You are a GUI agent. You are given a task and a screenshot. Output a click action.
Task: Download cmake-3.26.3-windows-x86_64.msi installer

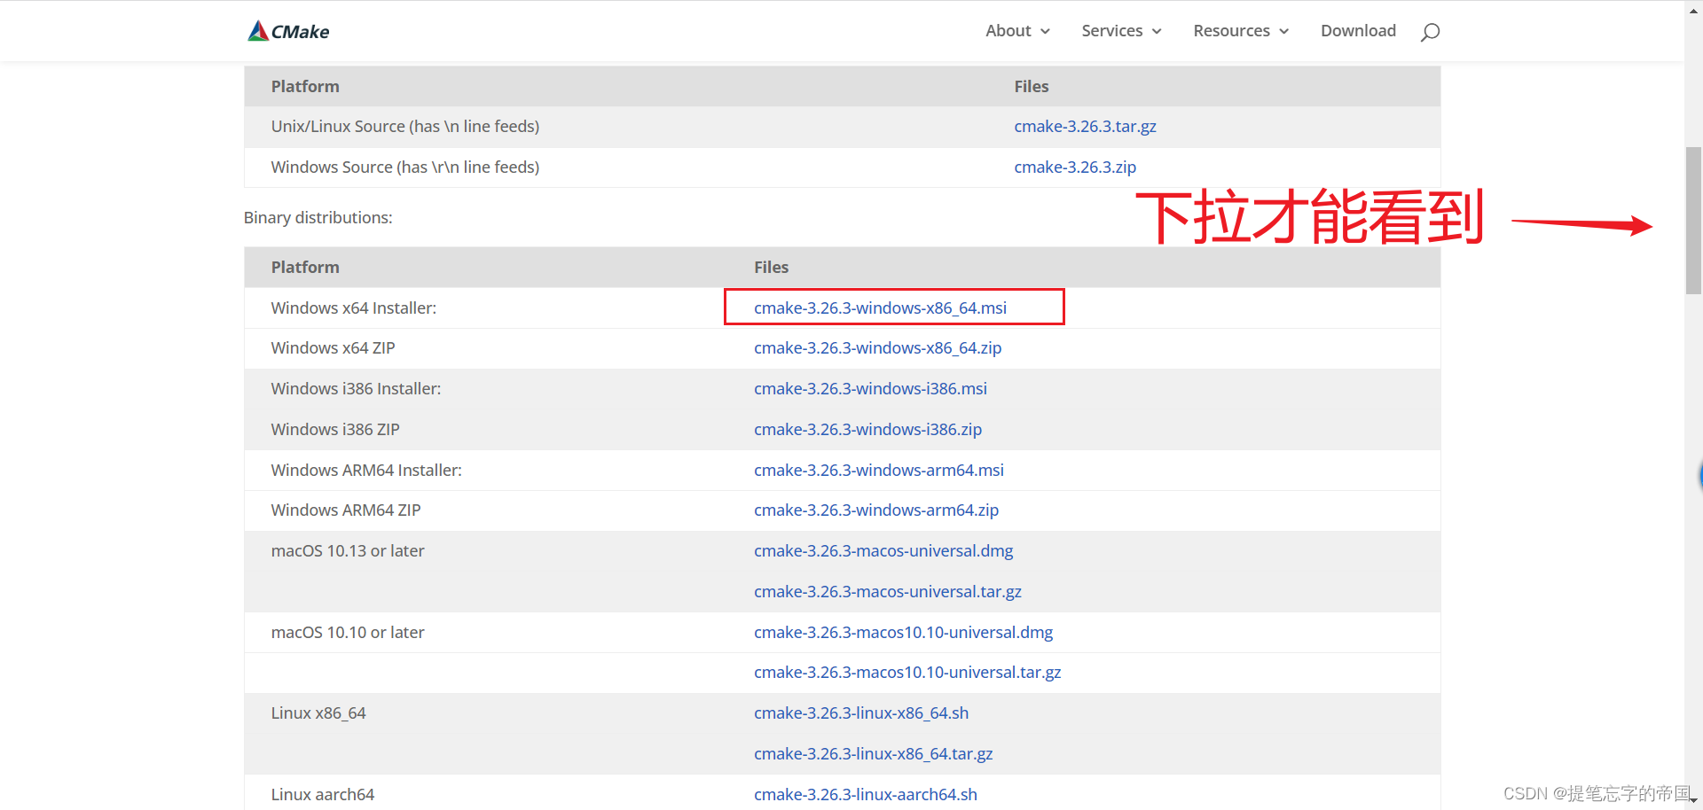pos(880,308)
